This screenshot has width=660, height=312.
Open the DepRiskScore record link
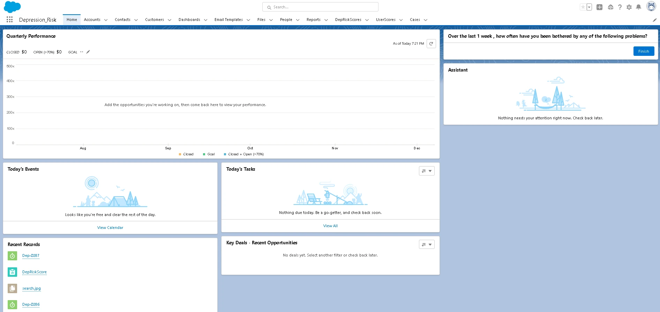(35, 272)
